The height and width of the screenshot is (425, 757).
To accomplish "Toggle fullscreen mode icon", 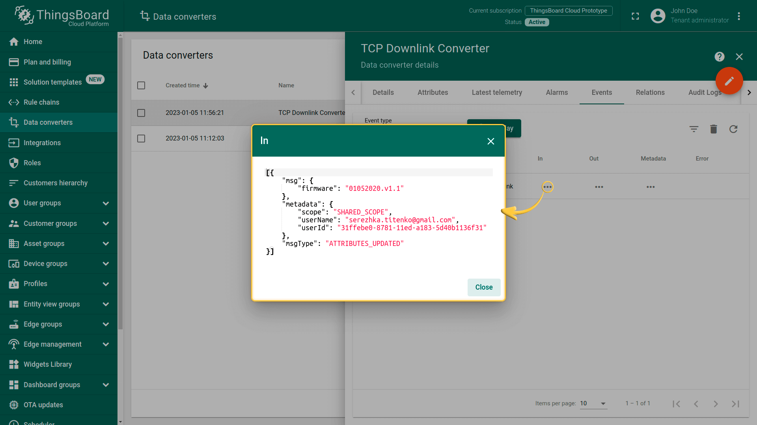I will pos(635,16).
